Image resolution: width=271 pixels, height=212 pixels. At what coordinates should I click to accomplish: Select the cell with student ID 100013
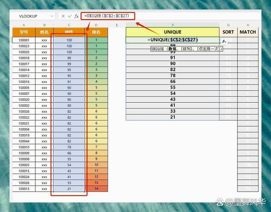coord(24,189)
